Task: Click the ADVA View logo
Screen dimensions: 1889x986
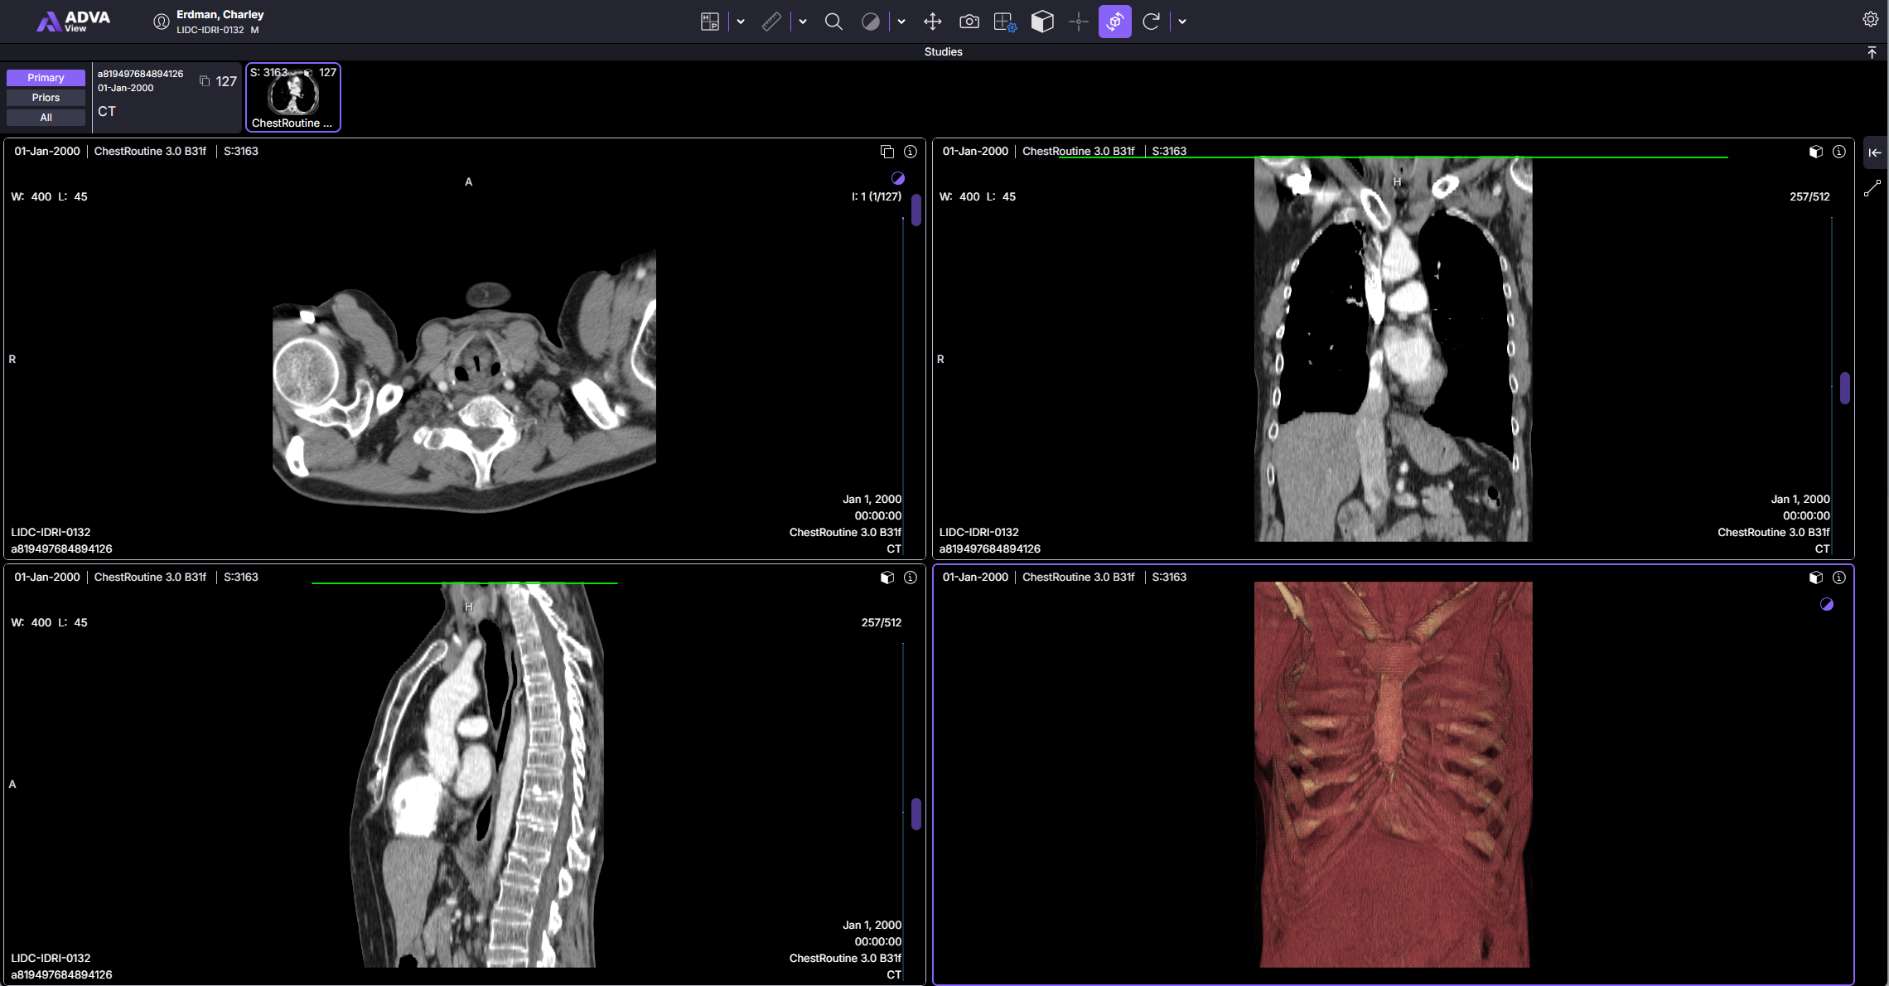Action: tap(73, 22)
